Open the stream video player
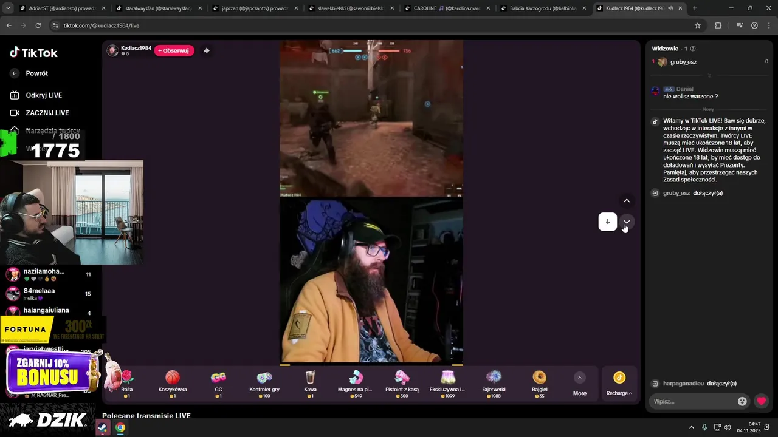778x437 pixels. tap(371, 203)
